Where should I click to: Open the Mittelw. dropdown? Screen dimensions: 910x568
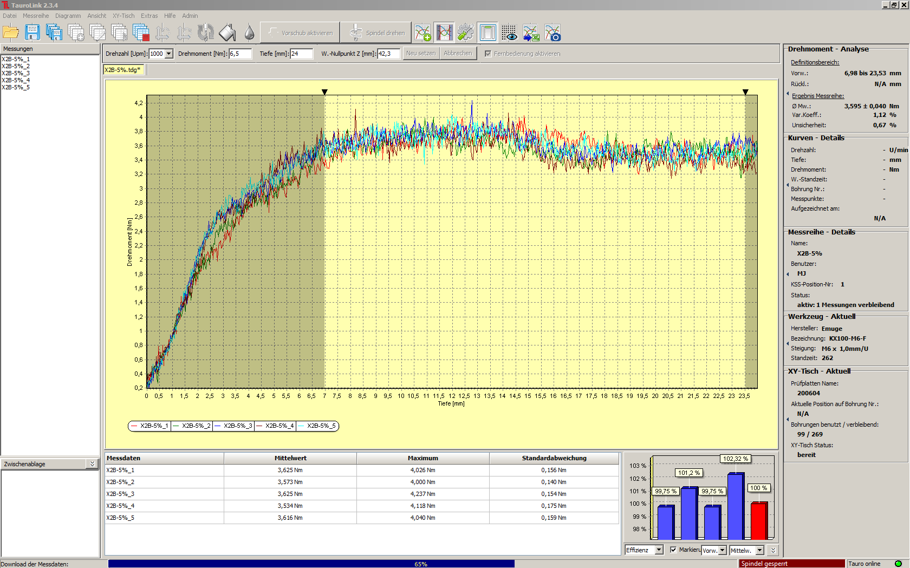759,550
